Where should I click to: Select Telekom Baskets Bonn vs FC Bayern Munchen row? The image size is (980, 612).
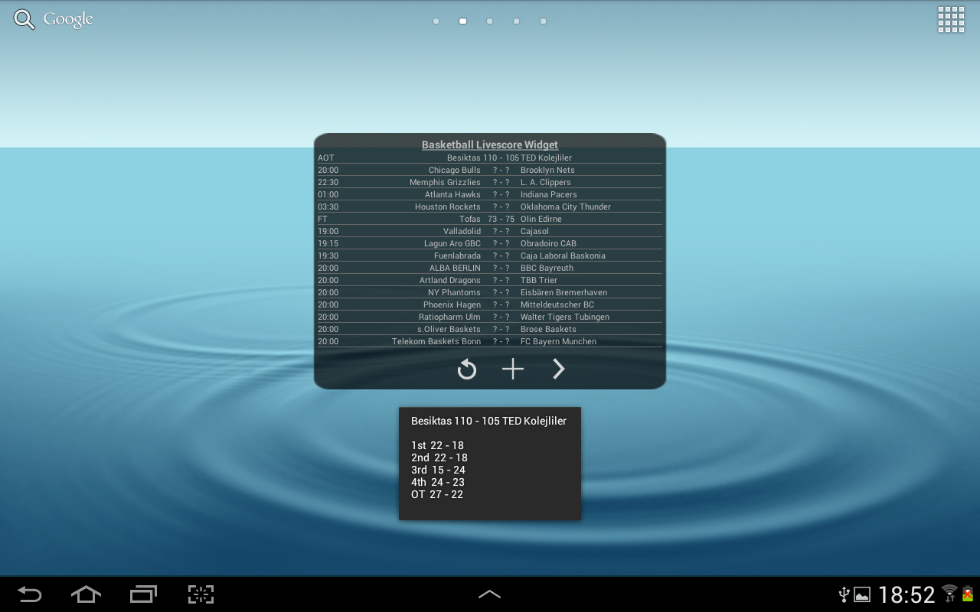pos(490,341)
